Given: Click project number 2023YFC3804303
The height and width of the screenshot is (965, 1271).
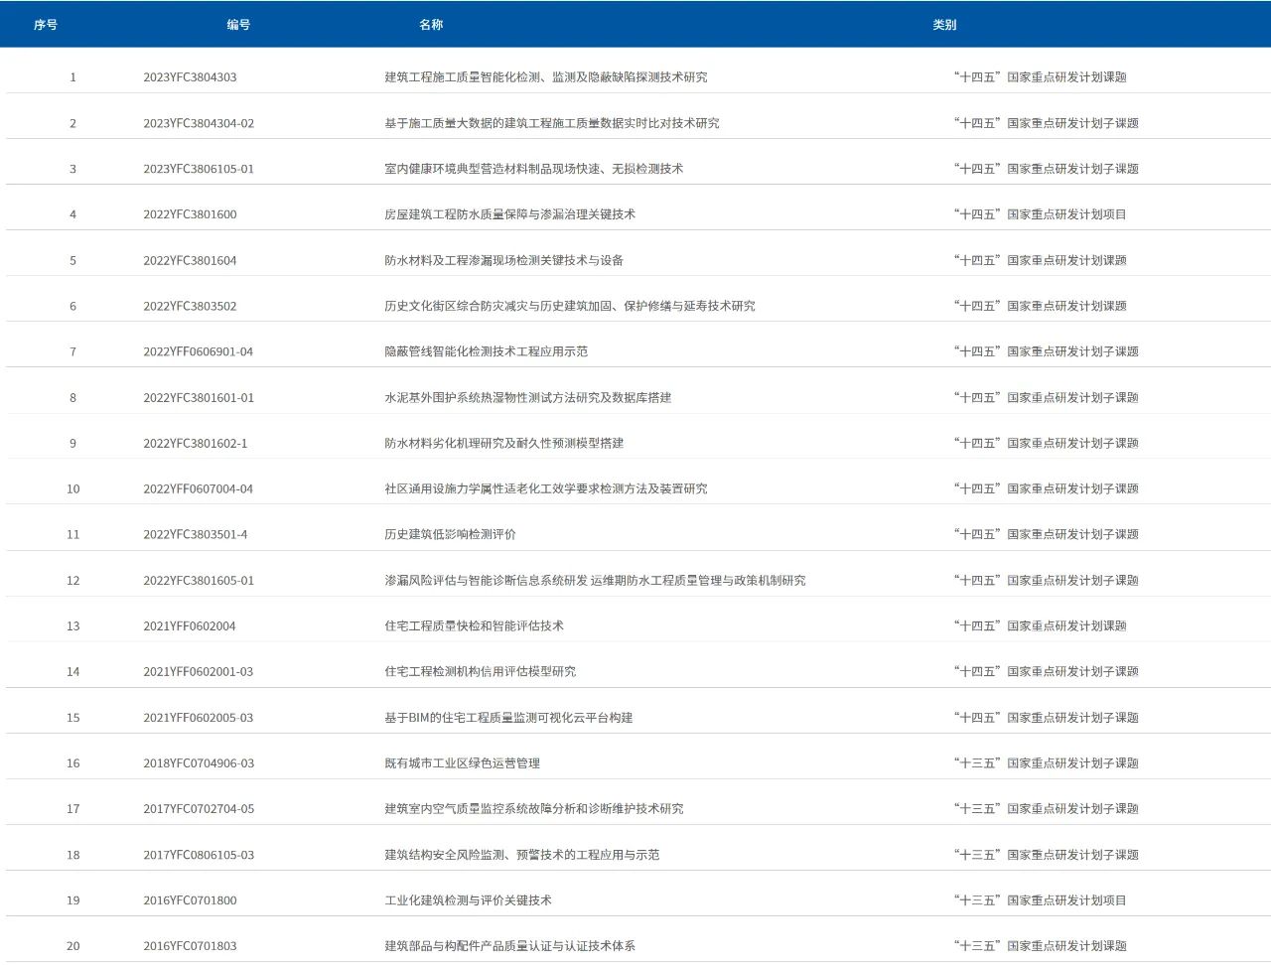Looking at the screenshot, I should pyautogui.click(x=190, y=77).
